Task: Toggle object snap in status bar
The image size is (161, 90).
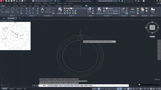Action: pyautogui.click(x=121, y=89)
